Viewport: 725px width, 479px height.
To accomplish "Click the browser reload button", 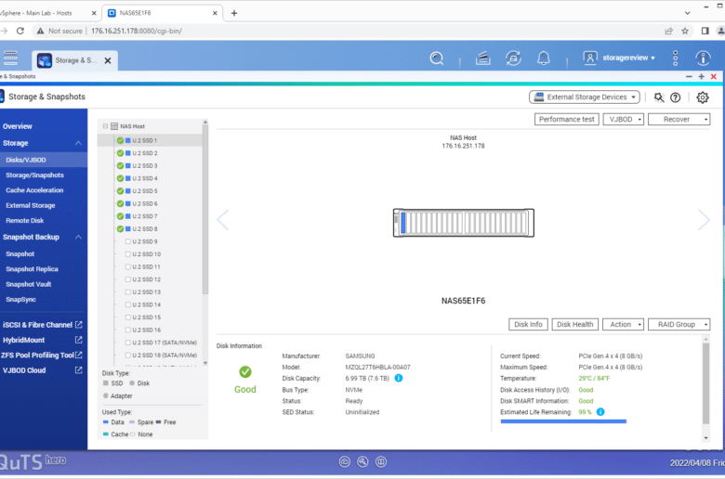I will pyautogui.click(x=20, y=31).
